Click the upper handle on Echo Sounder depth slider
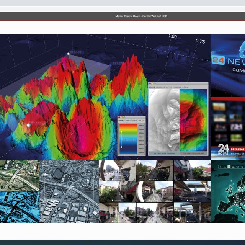245x245 pixels. (x=122, y=132)
